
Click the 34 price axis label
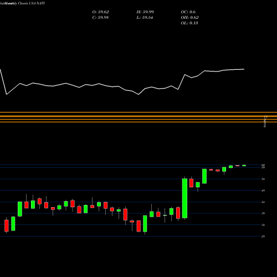coord(263,225)
